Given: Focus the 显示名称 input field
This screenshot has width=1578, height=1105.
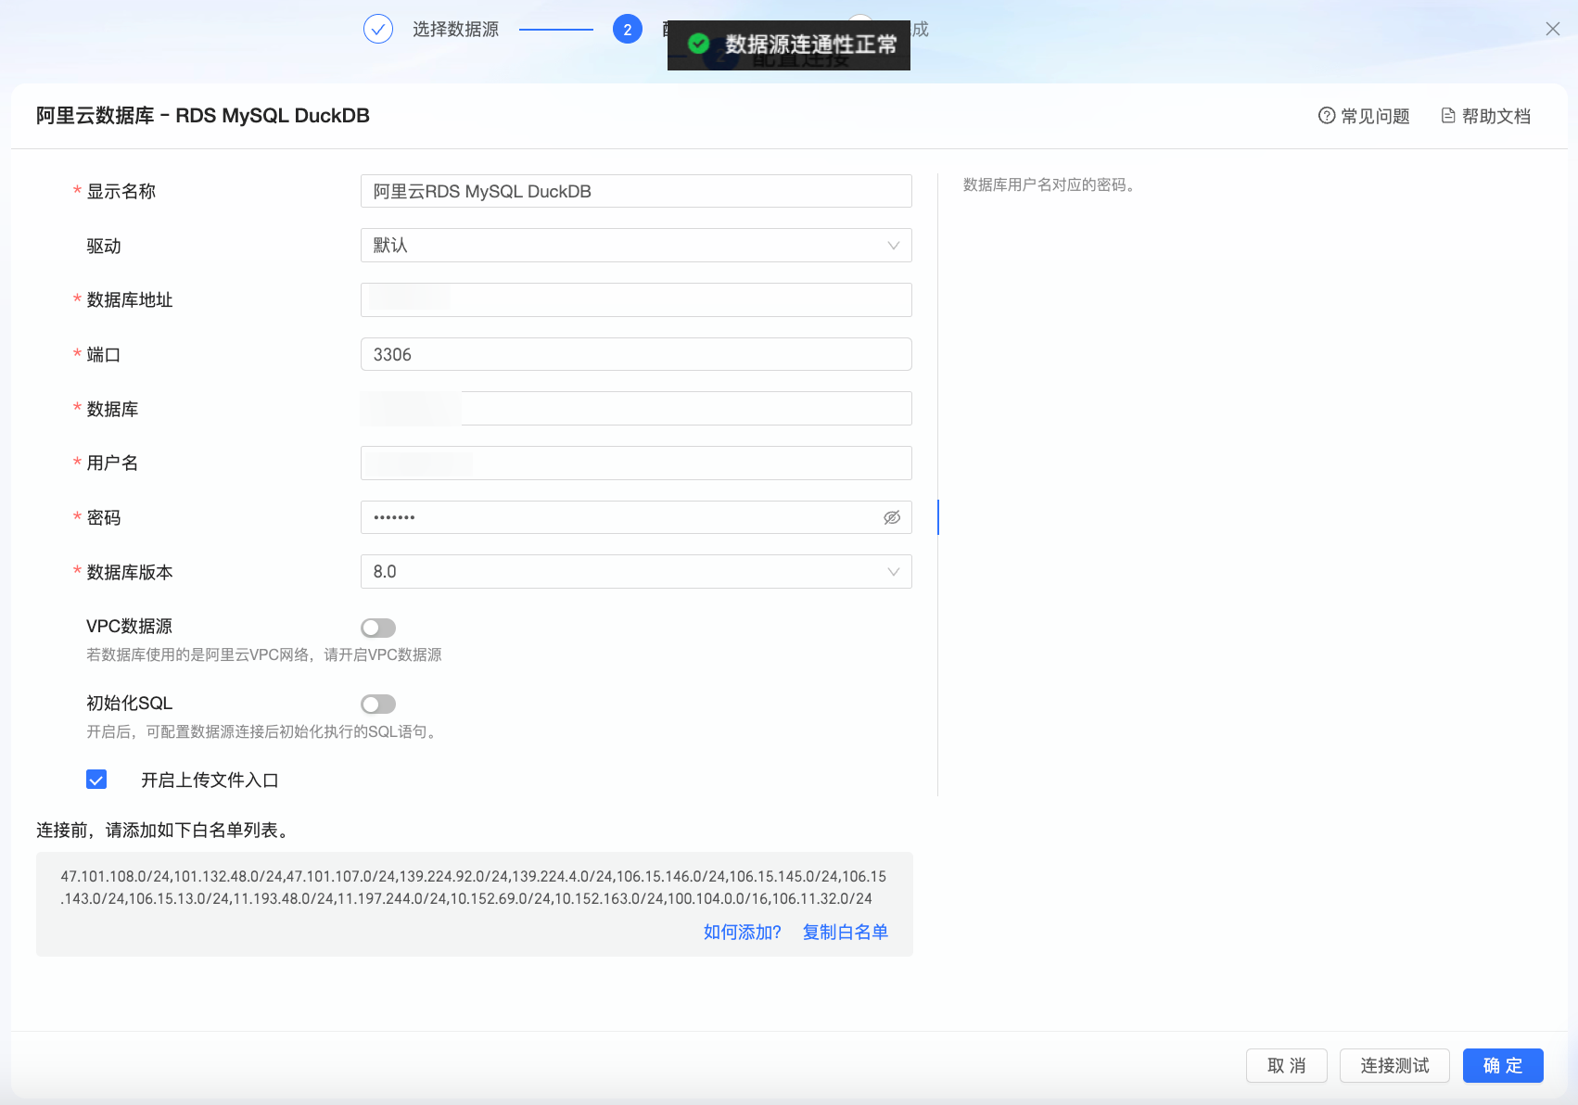Looking at the screenshot, I should point(636,191).
